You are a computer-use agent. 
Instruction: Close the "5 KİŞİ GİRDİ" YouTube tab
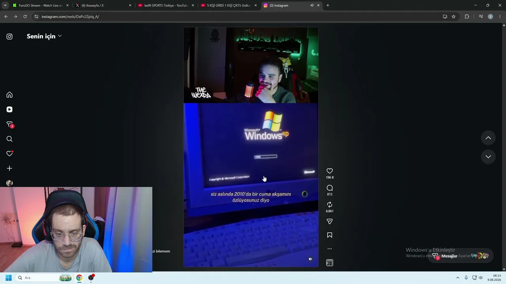(x=255, y=6)
